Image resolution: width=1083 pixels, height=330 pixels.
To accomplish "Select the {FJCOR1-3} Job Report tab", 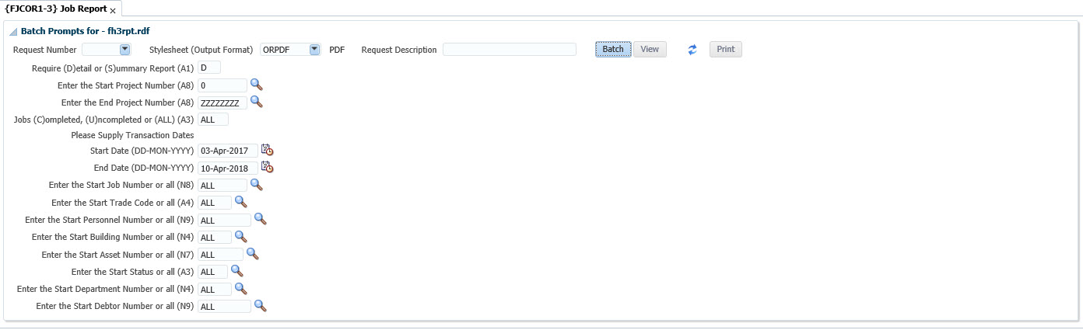I will (55, 9).
